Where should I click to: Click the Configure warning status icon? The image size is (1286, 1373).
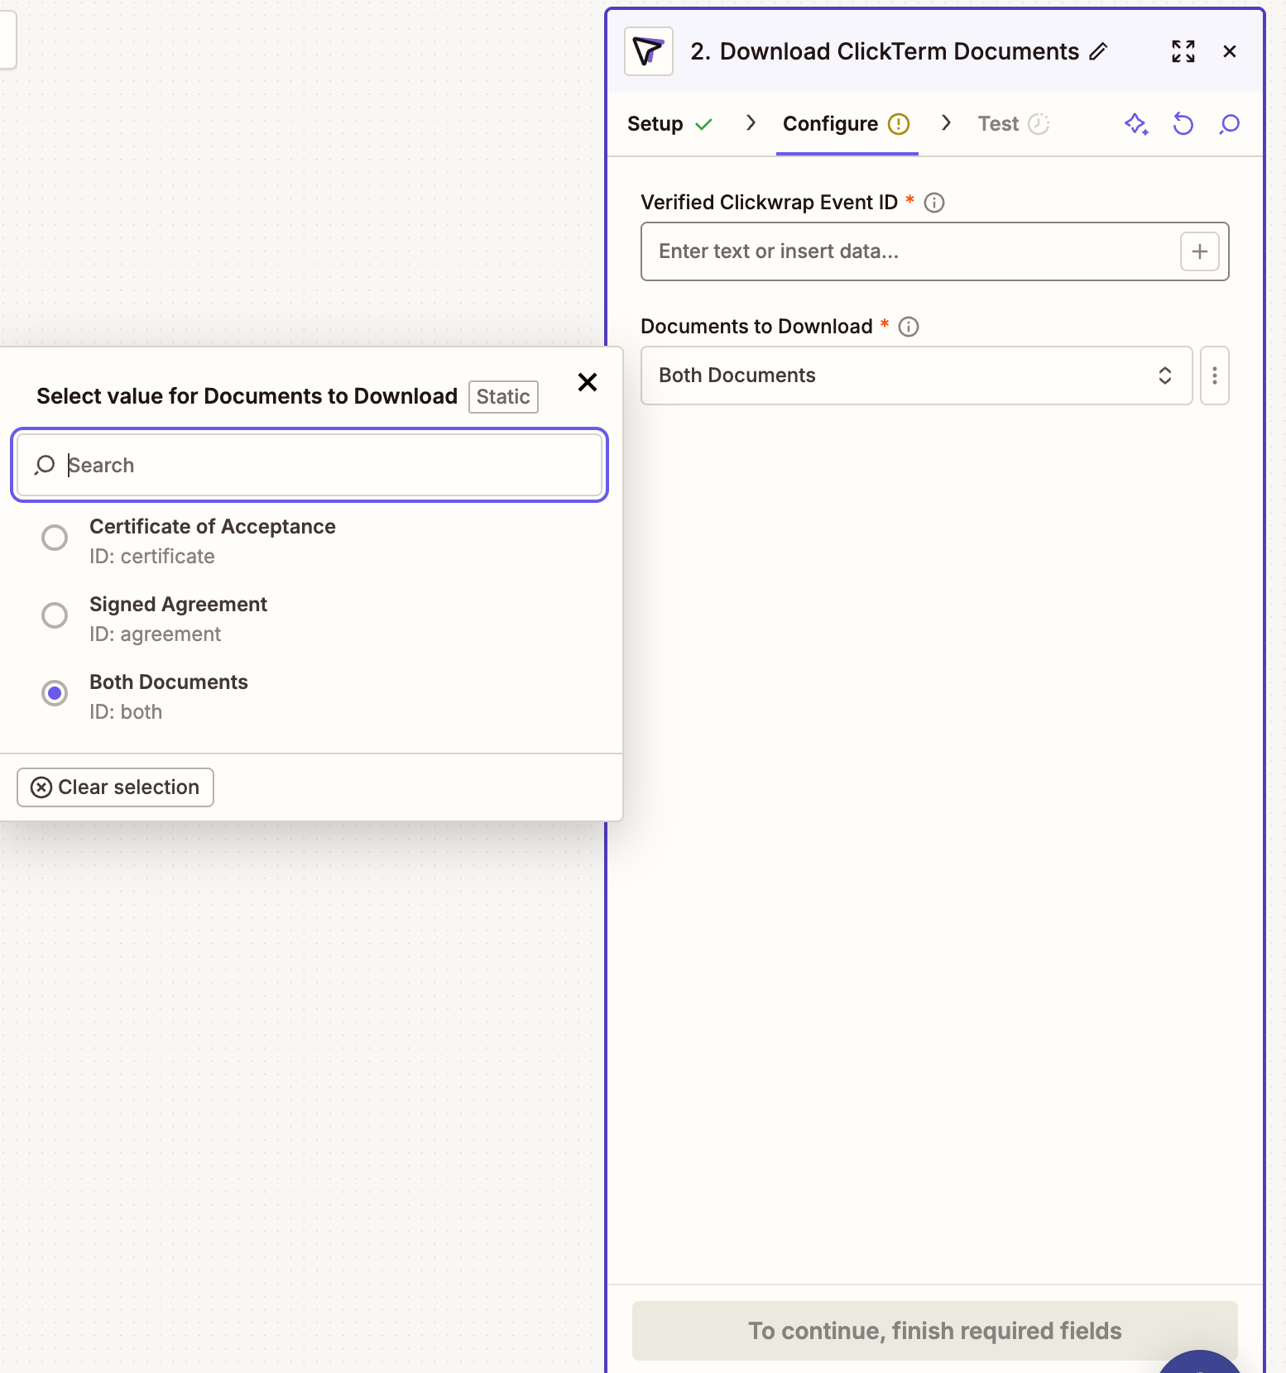(899, 124)
